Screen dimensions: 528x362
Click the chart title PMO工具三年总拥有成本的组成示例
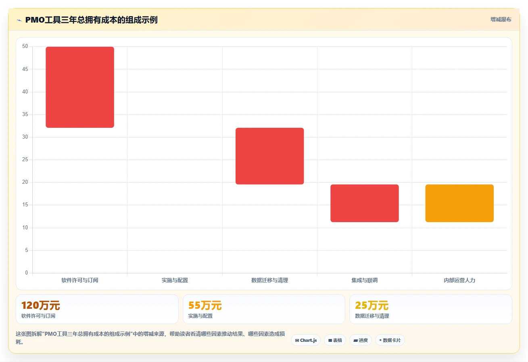(91, 20)
